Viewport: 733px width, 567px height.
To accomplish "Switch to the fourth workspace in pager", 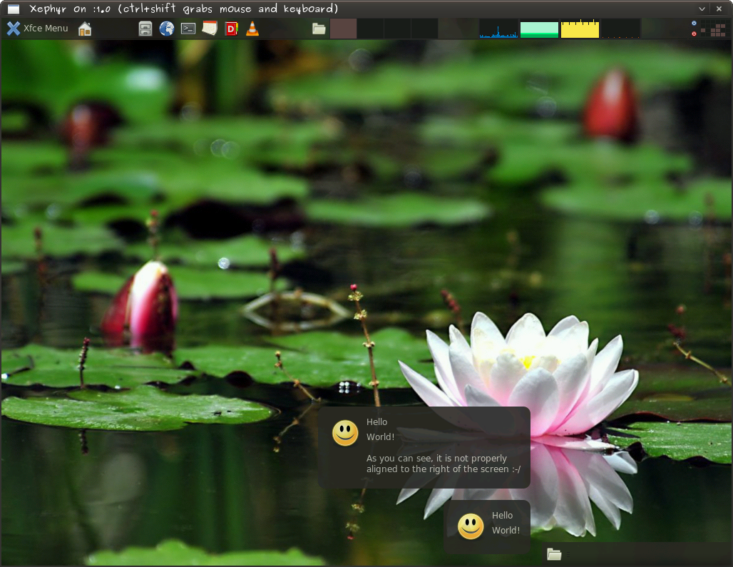I will point(424,29).
